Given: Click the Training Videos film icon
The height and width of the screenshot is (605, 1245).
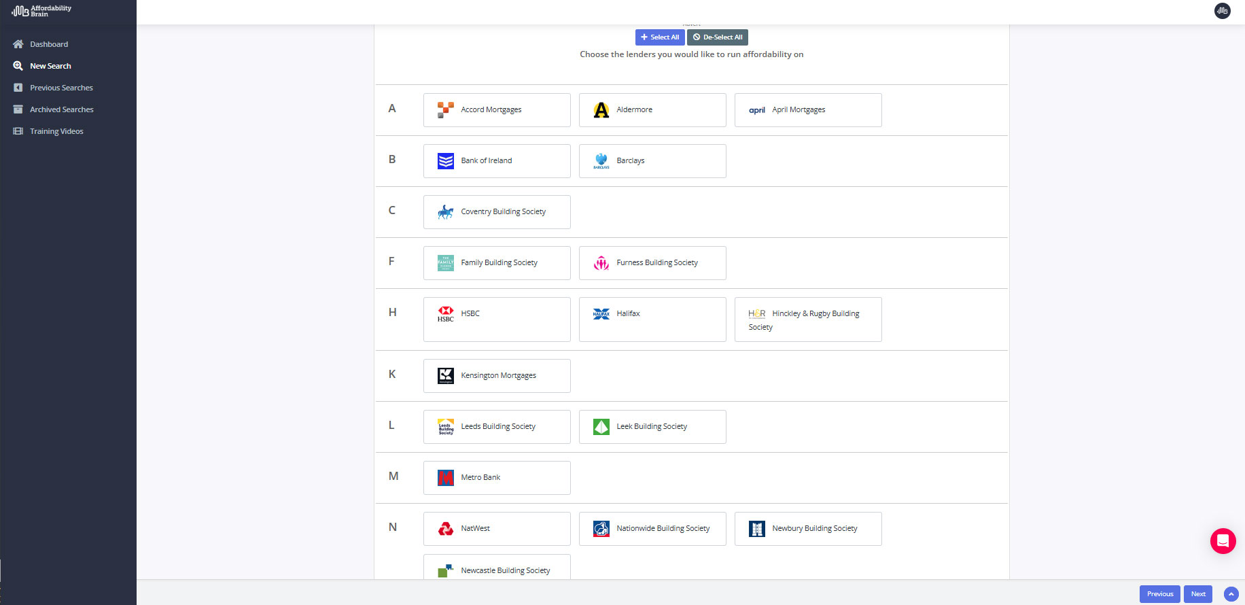Looking at the screenshot, I should 18,131.
